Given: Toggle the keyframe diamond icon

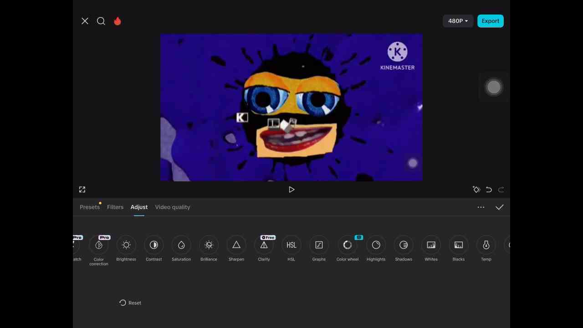Looking at the screenshot, I should pos(476,190).
